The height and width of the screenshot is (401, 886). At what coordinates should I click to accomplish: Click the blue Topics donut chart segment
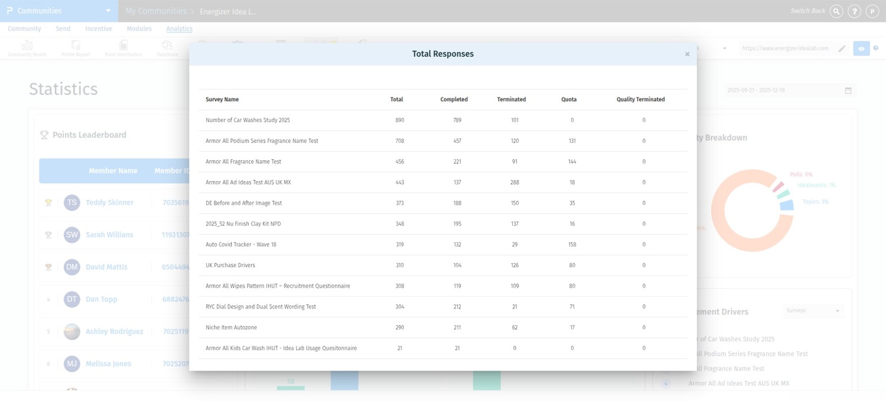coord(787,205)
